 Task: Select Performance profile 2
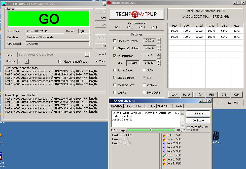128,27
